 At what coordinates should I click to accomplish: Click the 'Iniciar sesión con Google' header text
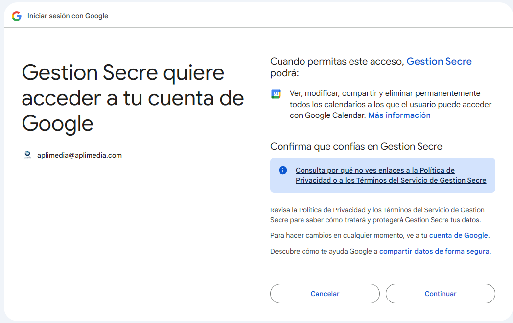[x=68, y=16]
